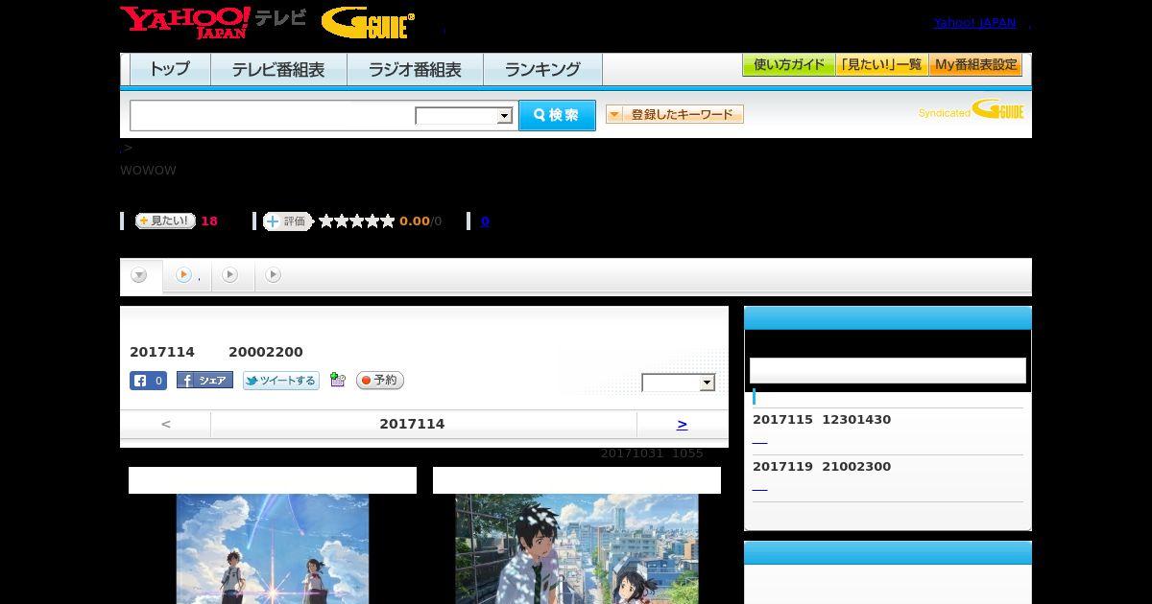Click the blue 検索 search button

pyautogui.click(x=557, y=115)
